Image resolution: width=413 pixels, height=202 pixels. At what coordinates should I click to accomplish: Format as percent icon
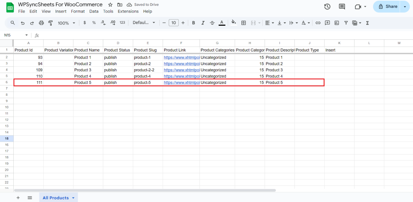tap(94, 23)
